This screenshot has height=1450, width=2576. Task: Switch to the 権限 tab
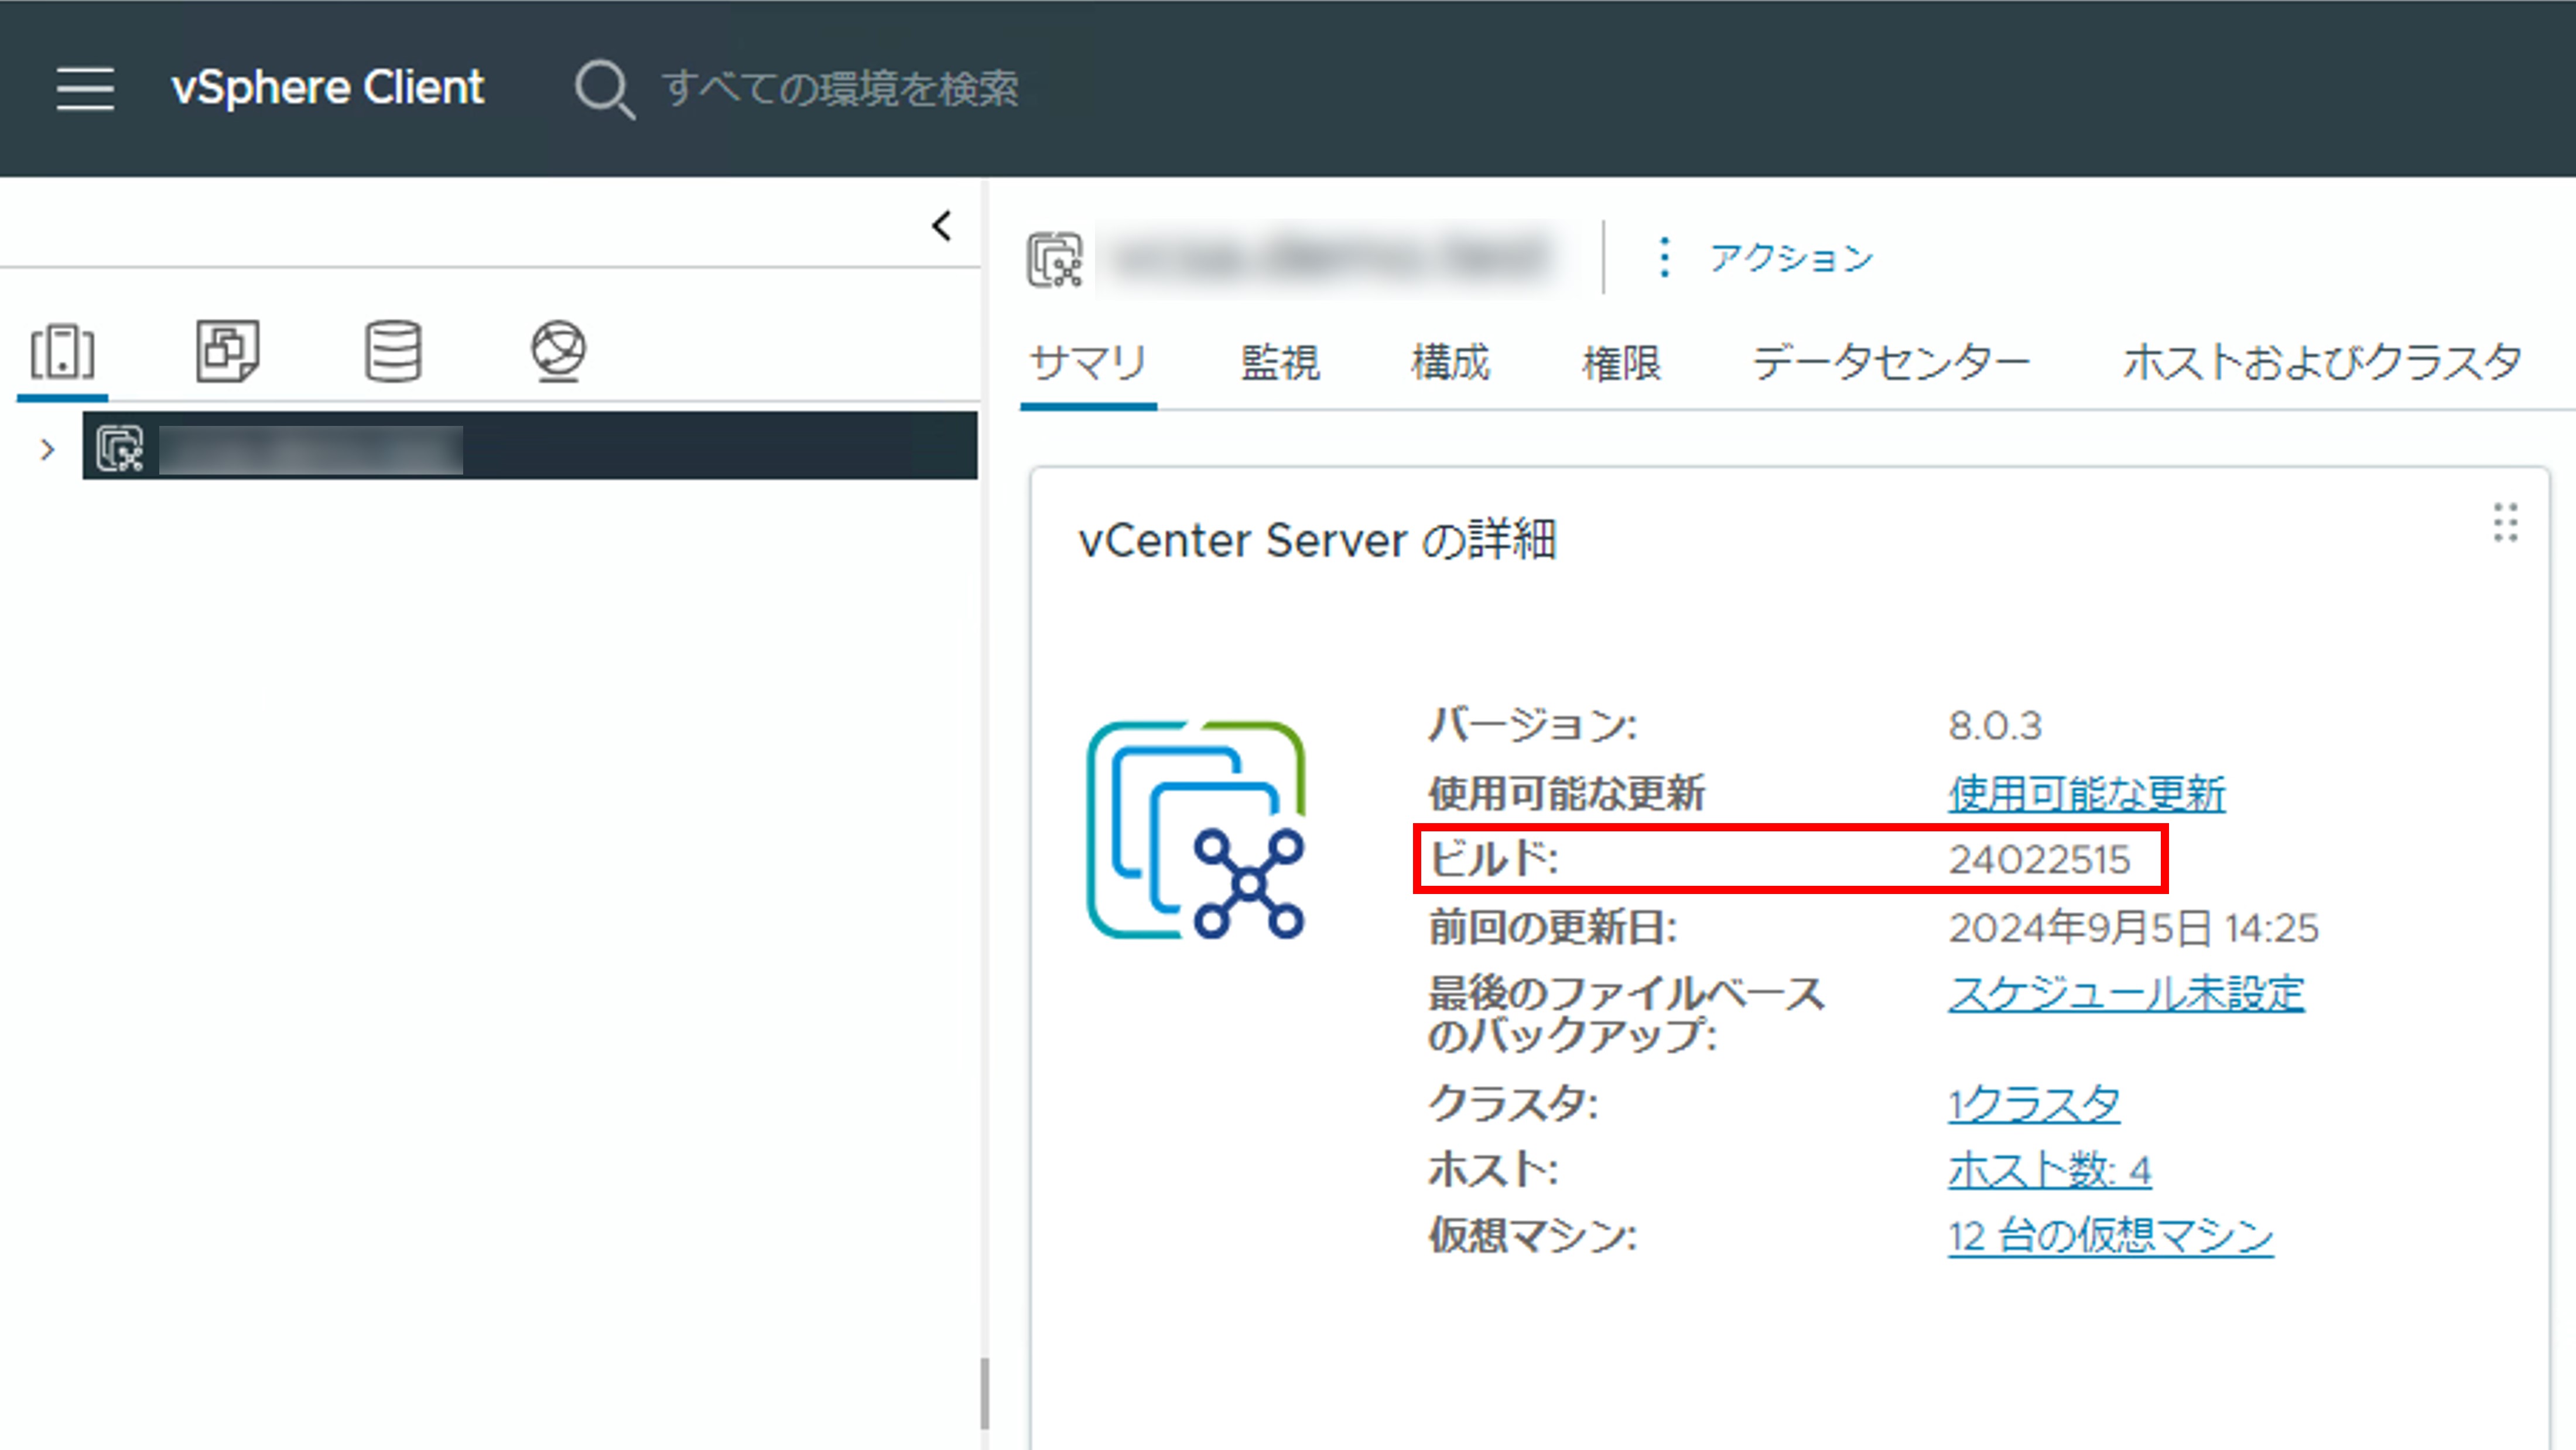[1621, 362]
